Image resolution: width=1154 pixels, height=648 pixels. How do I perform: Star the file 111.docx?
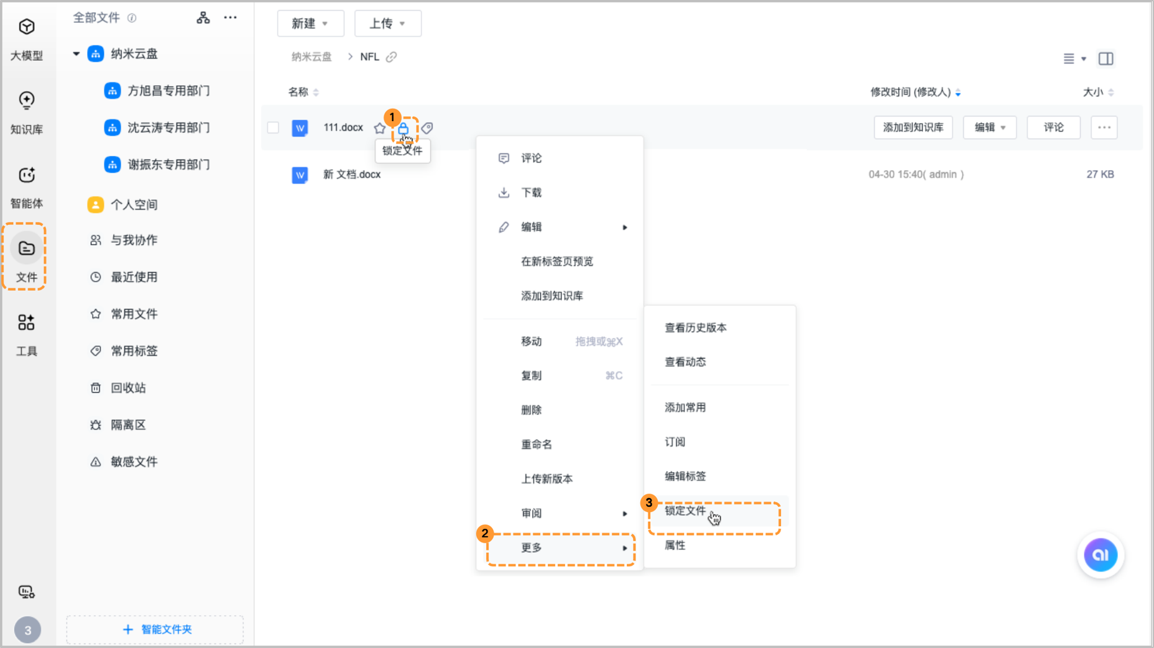[380, 127]
